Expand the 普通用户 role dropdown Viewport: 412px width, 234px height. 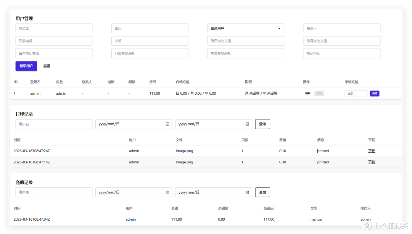click(x=245, y=29)
